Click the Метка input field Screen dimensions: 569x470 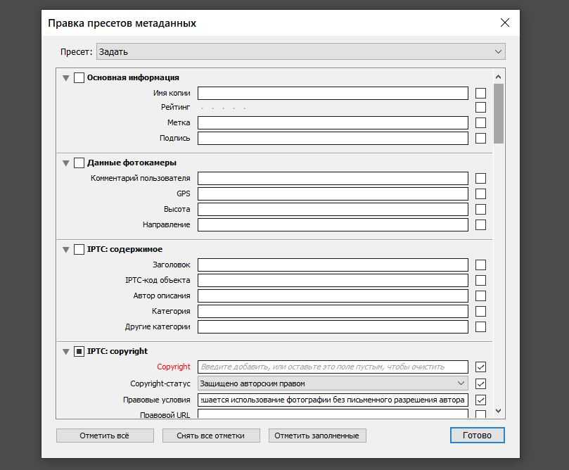pyautogui.click(x=333, y=122)
